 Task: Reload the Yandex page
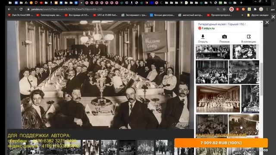pos(21,9)
